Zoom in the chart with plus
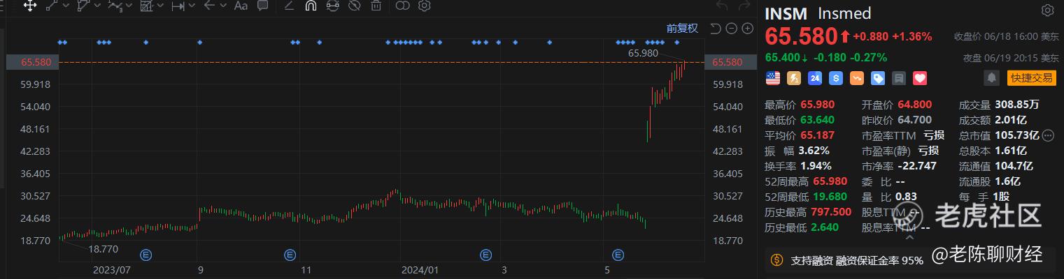1064x279 pixels. (x=747, y=29)
